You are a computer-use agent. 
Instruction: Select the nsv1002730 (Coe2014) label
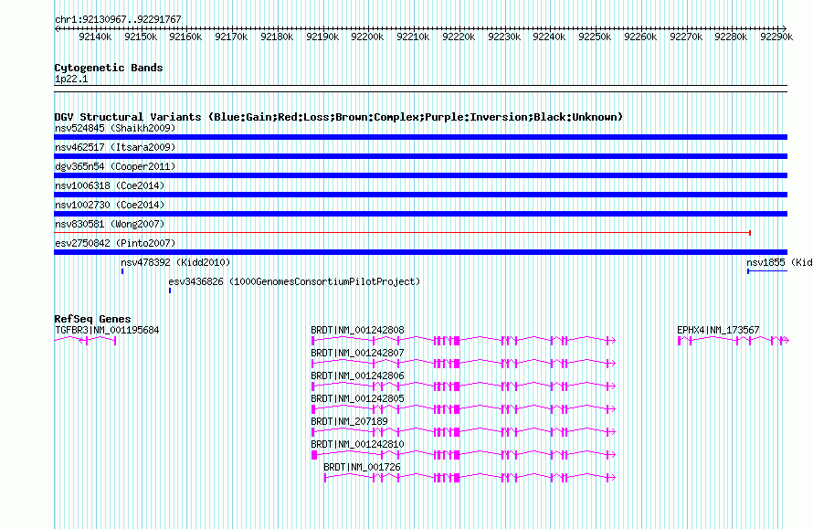pyautogui.click(x=110, y=205)
